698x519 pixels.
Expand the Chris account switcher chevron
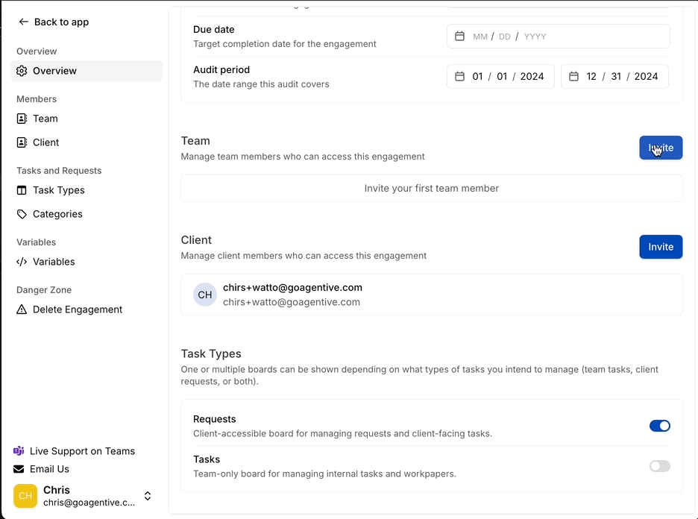(148, 496)
